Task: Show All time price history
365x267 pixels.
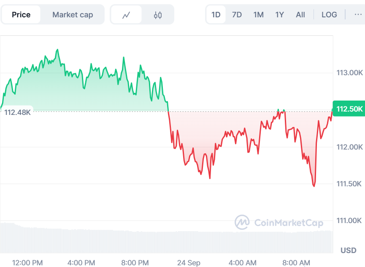Action: click(300, 15)
